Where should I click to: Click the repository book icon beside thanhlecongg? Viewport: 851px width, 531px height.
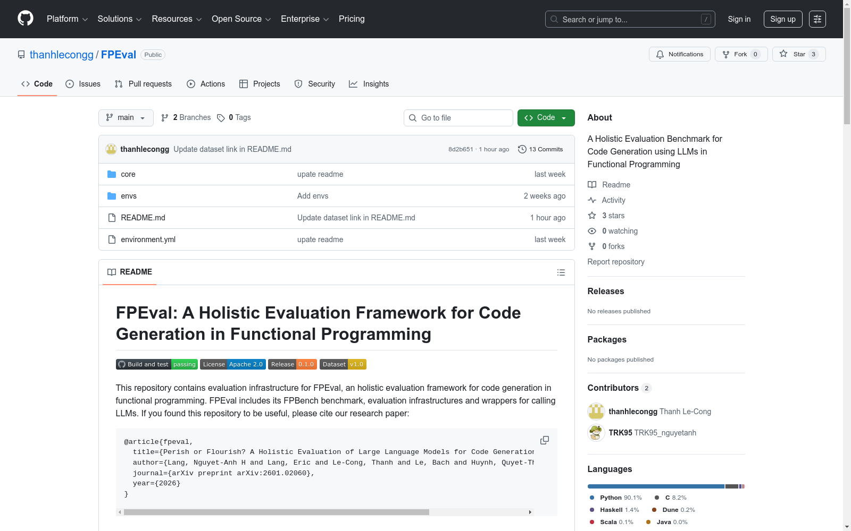[21, 55]
